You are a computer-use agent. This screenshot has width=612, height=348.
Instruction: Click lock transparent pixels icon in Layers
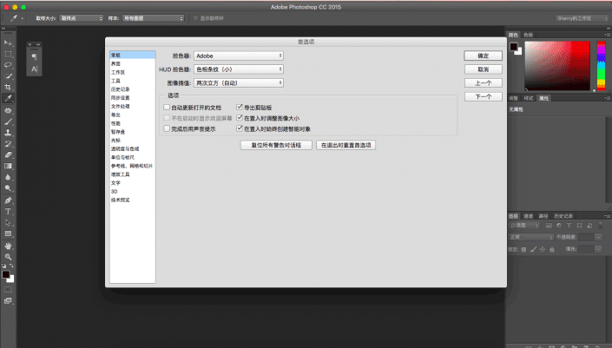click(523, 249)
